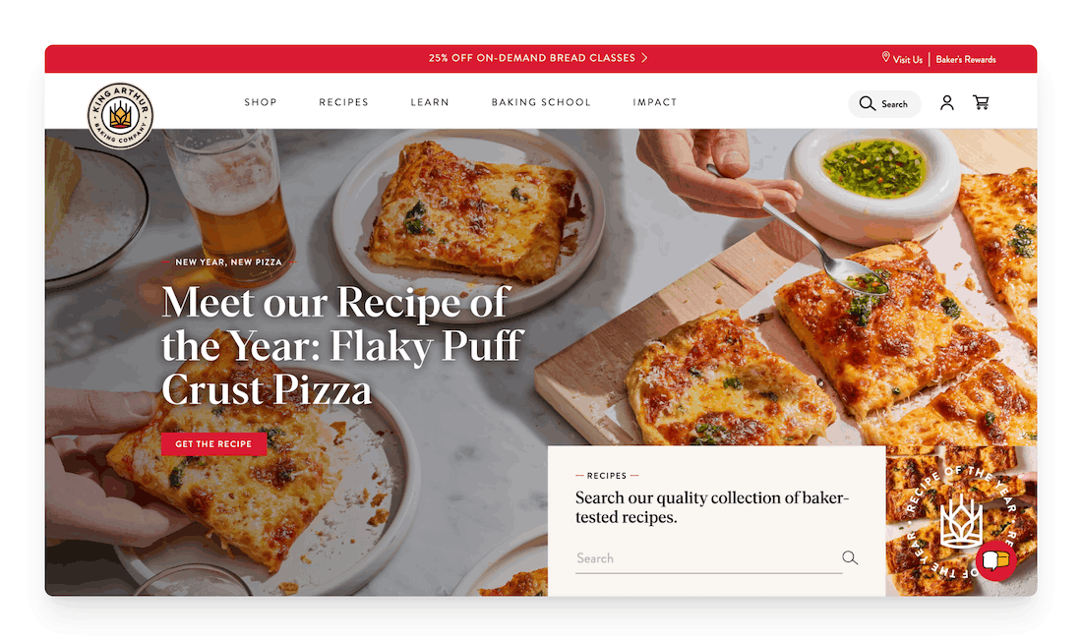This screenshot has height=641, width=1082.
Task: Open the shopping cart icon
Action: click(x=981, y=103)
